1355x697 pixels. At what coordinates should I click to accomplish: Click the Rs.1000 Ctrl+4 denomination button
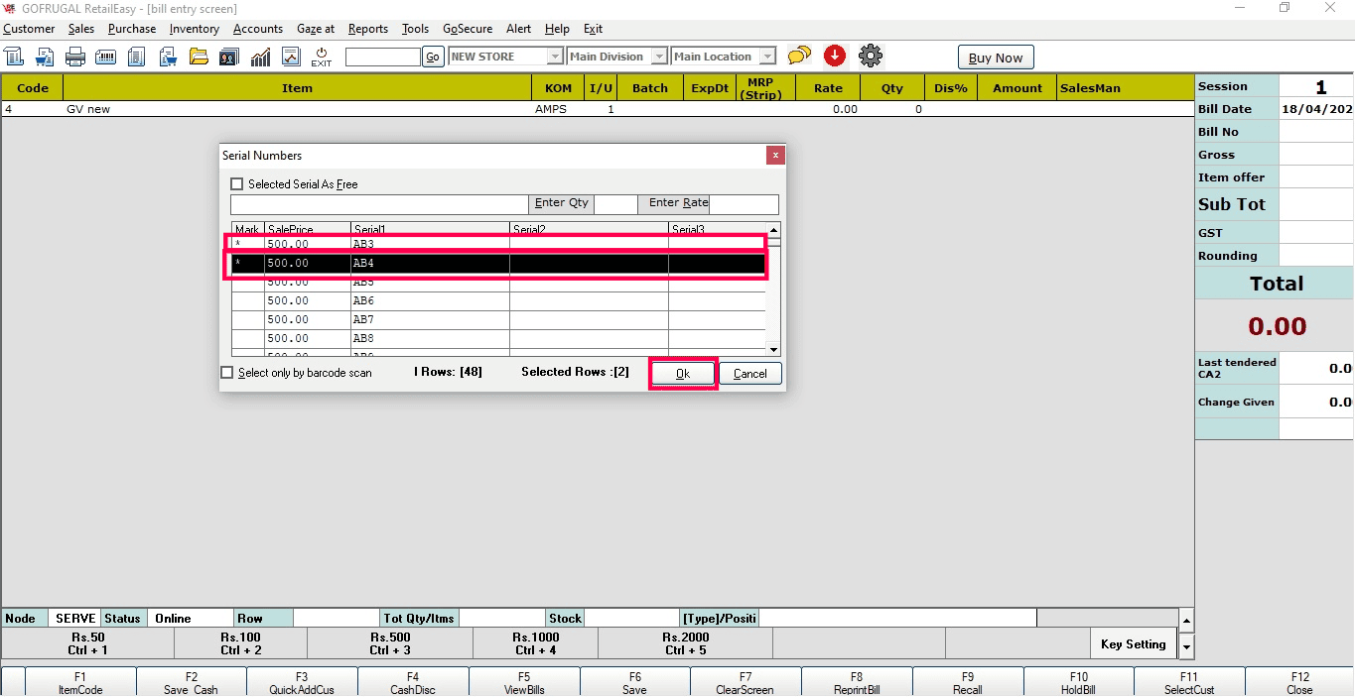pos(536,644)
